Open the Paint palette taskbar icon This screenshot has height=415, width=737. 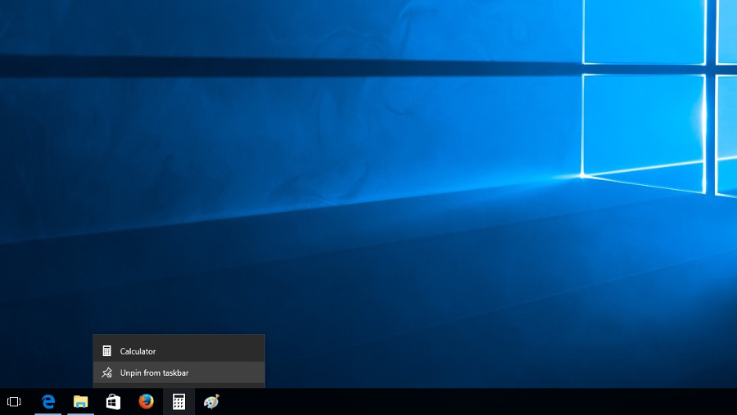211,402
